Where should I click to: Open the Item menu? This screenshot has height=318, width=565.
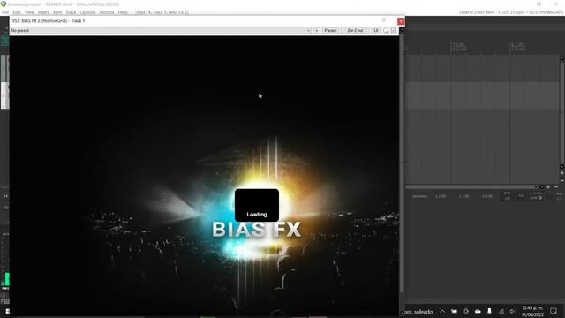point(57,12)
